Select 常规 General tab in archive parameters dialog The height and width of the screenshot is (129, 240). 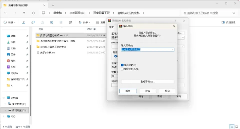pos(111,27)
